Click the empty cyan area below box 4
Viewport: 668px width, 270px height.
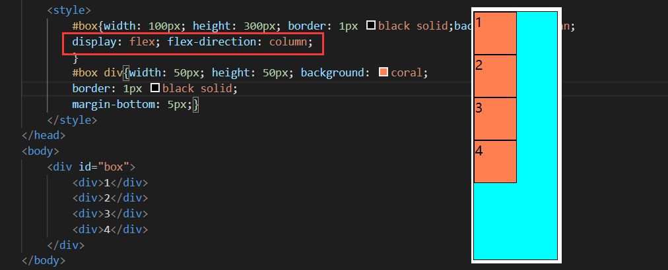[515, 221]
